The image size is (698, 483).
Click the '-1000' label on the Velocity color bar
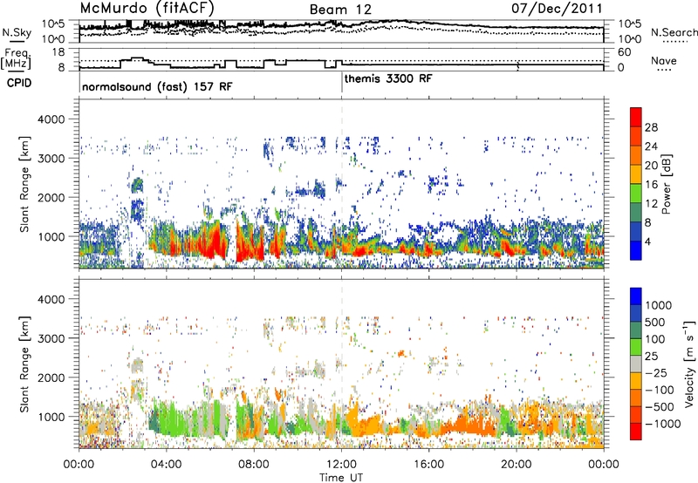pyautogui.click(x=663, y=424)
